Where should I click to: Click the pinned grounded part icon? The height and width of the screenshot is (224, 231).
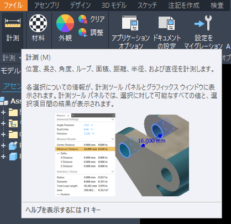pos(13,145)
